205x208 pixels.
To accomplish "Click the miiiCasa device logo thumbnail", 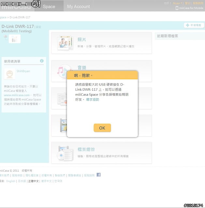I will [x=15, y=39].
